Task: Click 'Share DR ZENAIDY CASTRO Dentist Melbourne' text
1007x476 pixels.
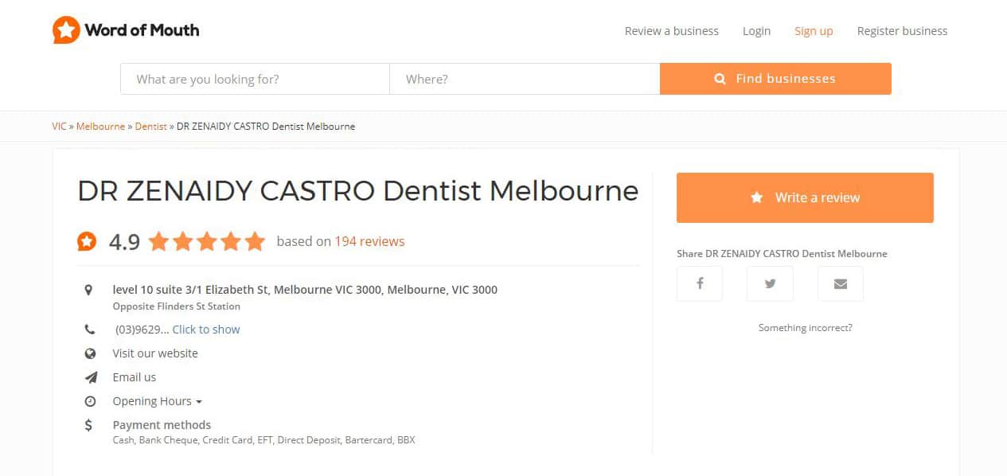Action: pyautogui.click(x=782, y=254)
